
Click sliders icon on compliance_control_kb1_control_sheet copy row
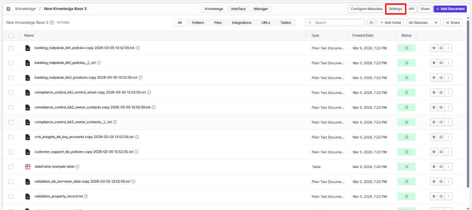click(x=434, y=93)
